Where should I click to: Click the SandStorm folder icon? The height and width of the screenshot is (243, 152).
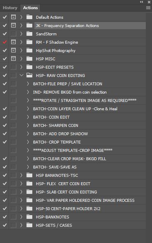click(29, 34)
